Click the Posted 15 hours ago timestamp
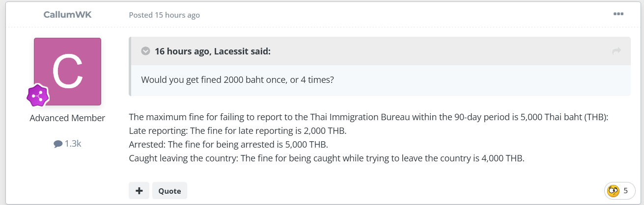Image resolution: width=644 pixels, height=205 pixels. [164, 15]
